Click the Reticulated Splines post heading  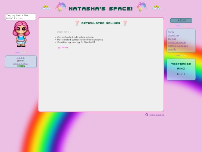tap(101, 23)
